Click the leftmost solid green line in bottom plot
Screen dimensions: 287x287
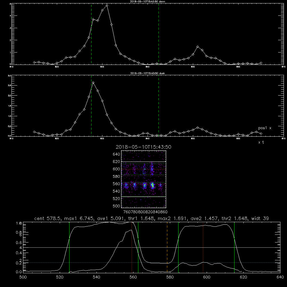click(69, 247)
